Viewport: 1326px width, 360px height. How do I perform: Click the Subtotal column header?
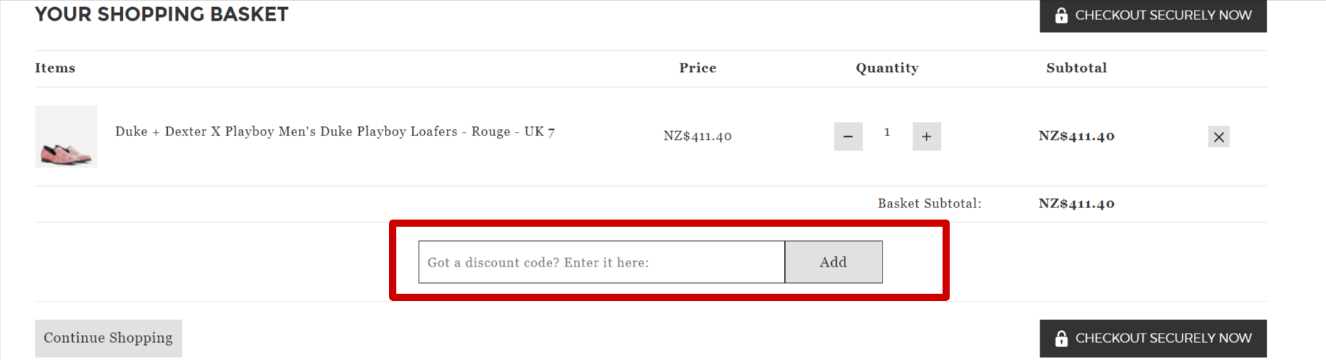coord(1076,68)
